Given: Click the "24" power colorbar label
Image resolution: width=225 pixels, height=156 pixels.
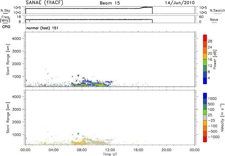Looking at the screenshot, I should [x=210, y=47].
